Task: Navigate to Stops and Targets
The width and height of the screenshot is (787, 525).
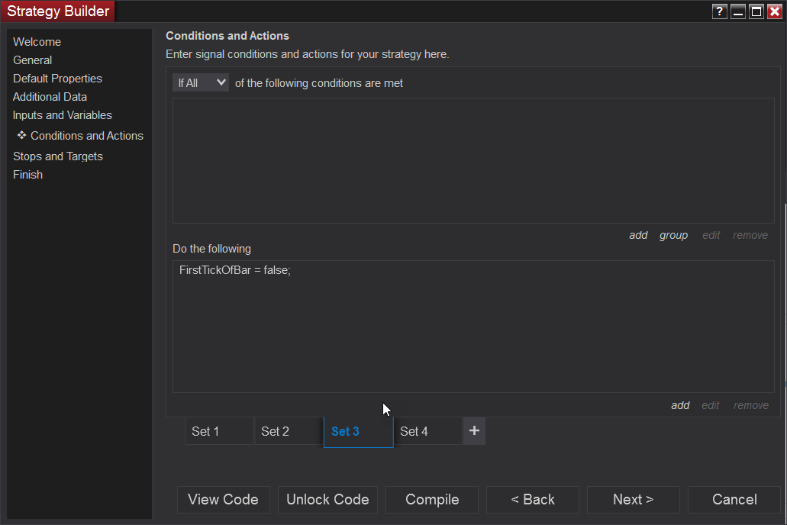Action: (58, 156)
